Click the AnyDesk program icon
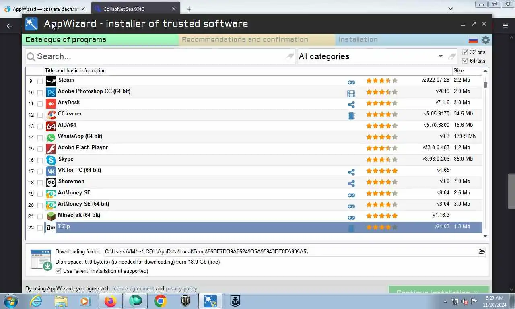 coord(51,104)
